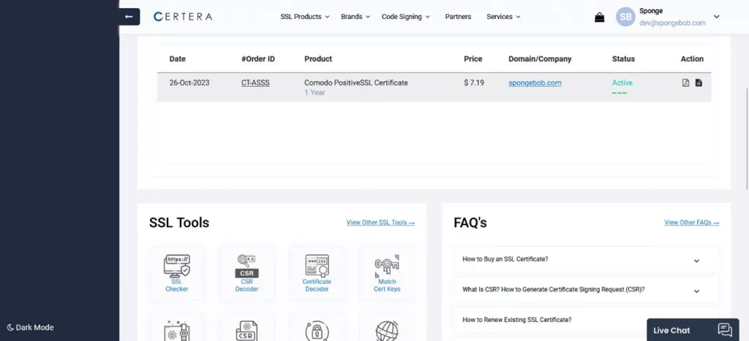Open the user account dropdown chevron
This screenshot has height=341, width=749.
click(717, 17)
